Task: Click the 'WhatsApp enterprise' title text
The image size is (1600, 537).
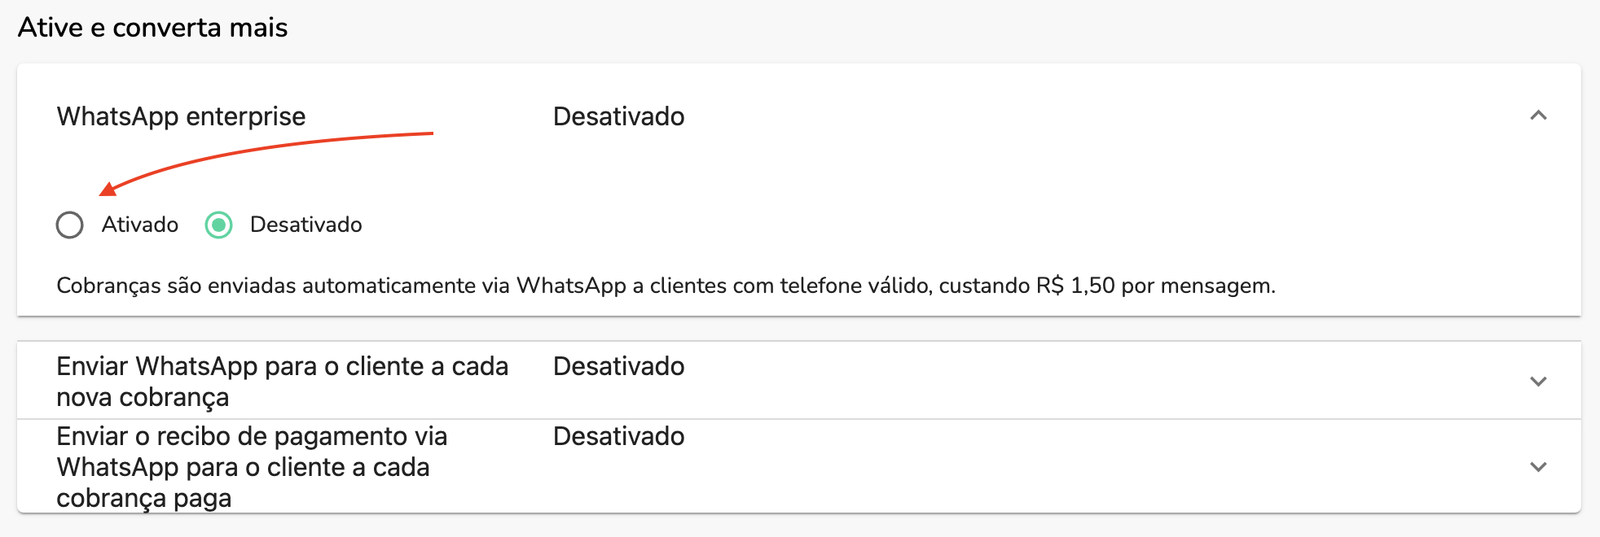Action: 180,117
